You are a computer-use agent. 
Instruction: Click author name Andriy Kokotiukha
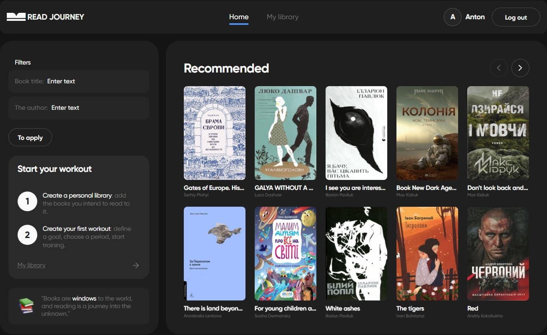point(485,316)
